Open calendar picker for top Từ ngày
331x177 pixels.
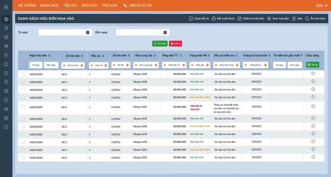tap(88, 32)
